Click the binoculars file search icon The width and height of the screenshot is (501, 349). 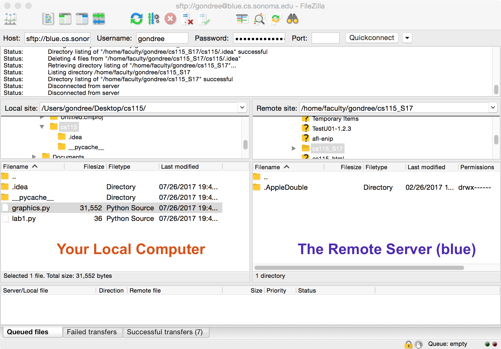pos(292,19)
